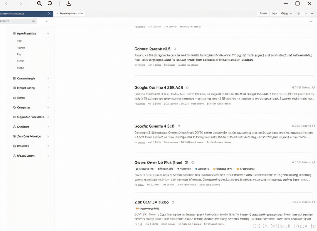Open the third top-right segment with the dash
This screenshot has height=231, width=317.
(286, 13)
